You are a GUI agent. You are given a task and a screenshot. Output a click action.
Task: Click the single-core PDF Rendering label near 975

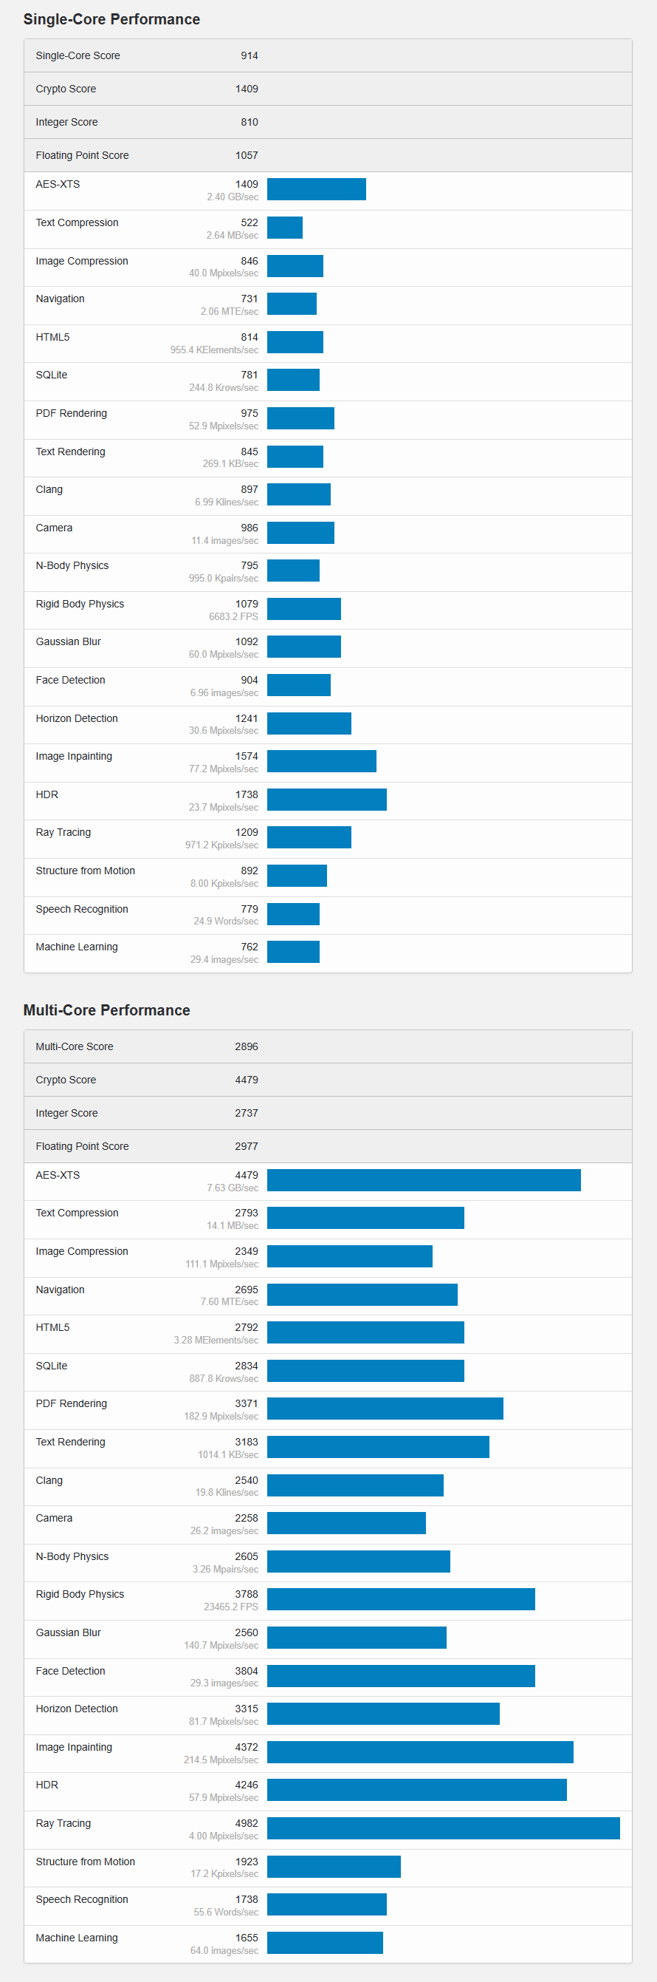coord(71,413)
